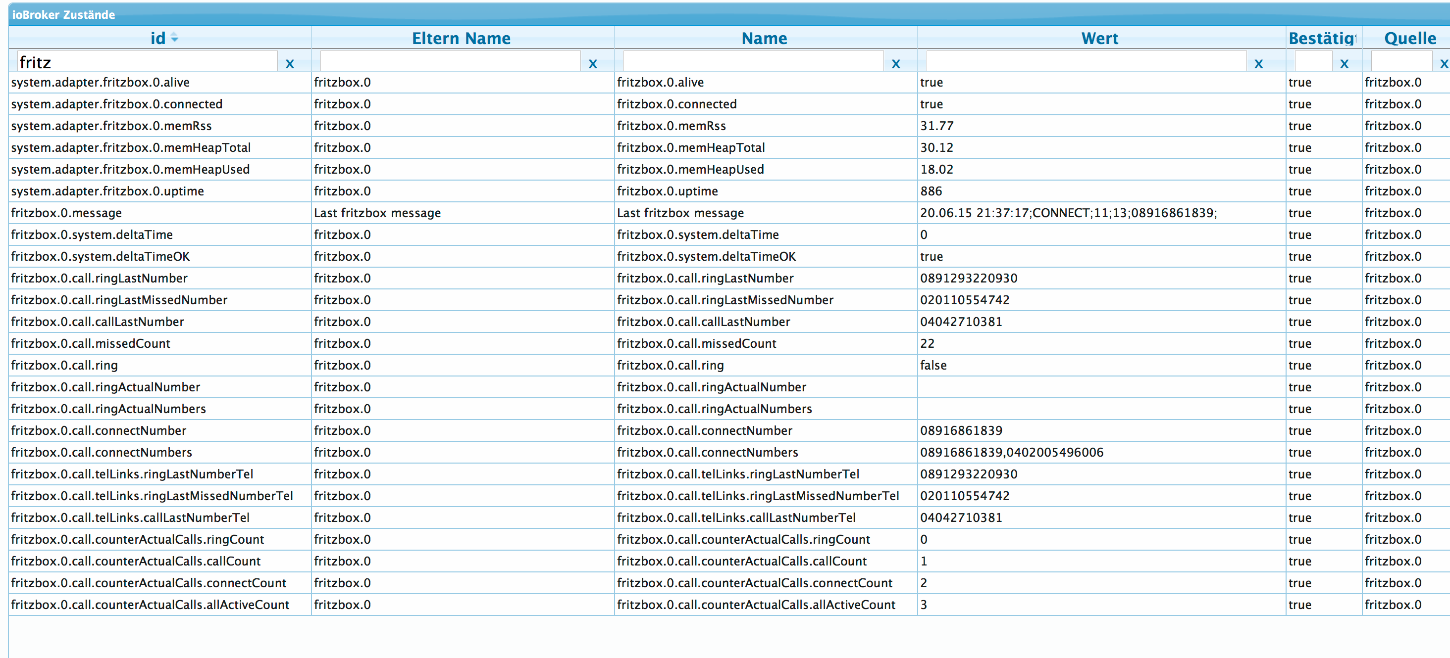Sort by the Bestätigt column header
Image resolution: width=1450 pixels, height=658 pixels.
pyautogui.click(x=1323, y=38)
